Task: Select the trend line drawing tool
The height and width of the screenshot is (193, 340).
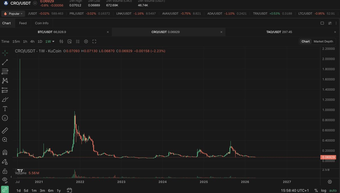Action: tap(5, 62)
